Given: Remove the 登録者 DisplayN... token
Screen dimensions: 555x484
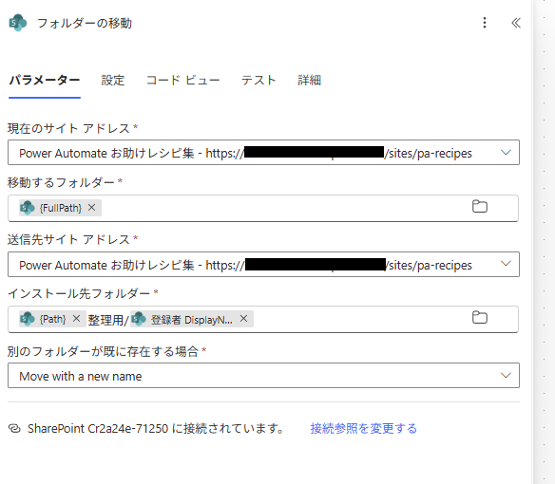Looking at the screenshot, I should tap(243, 319).
